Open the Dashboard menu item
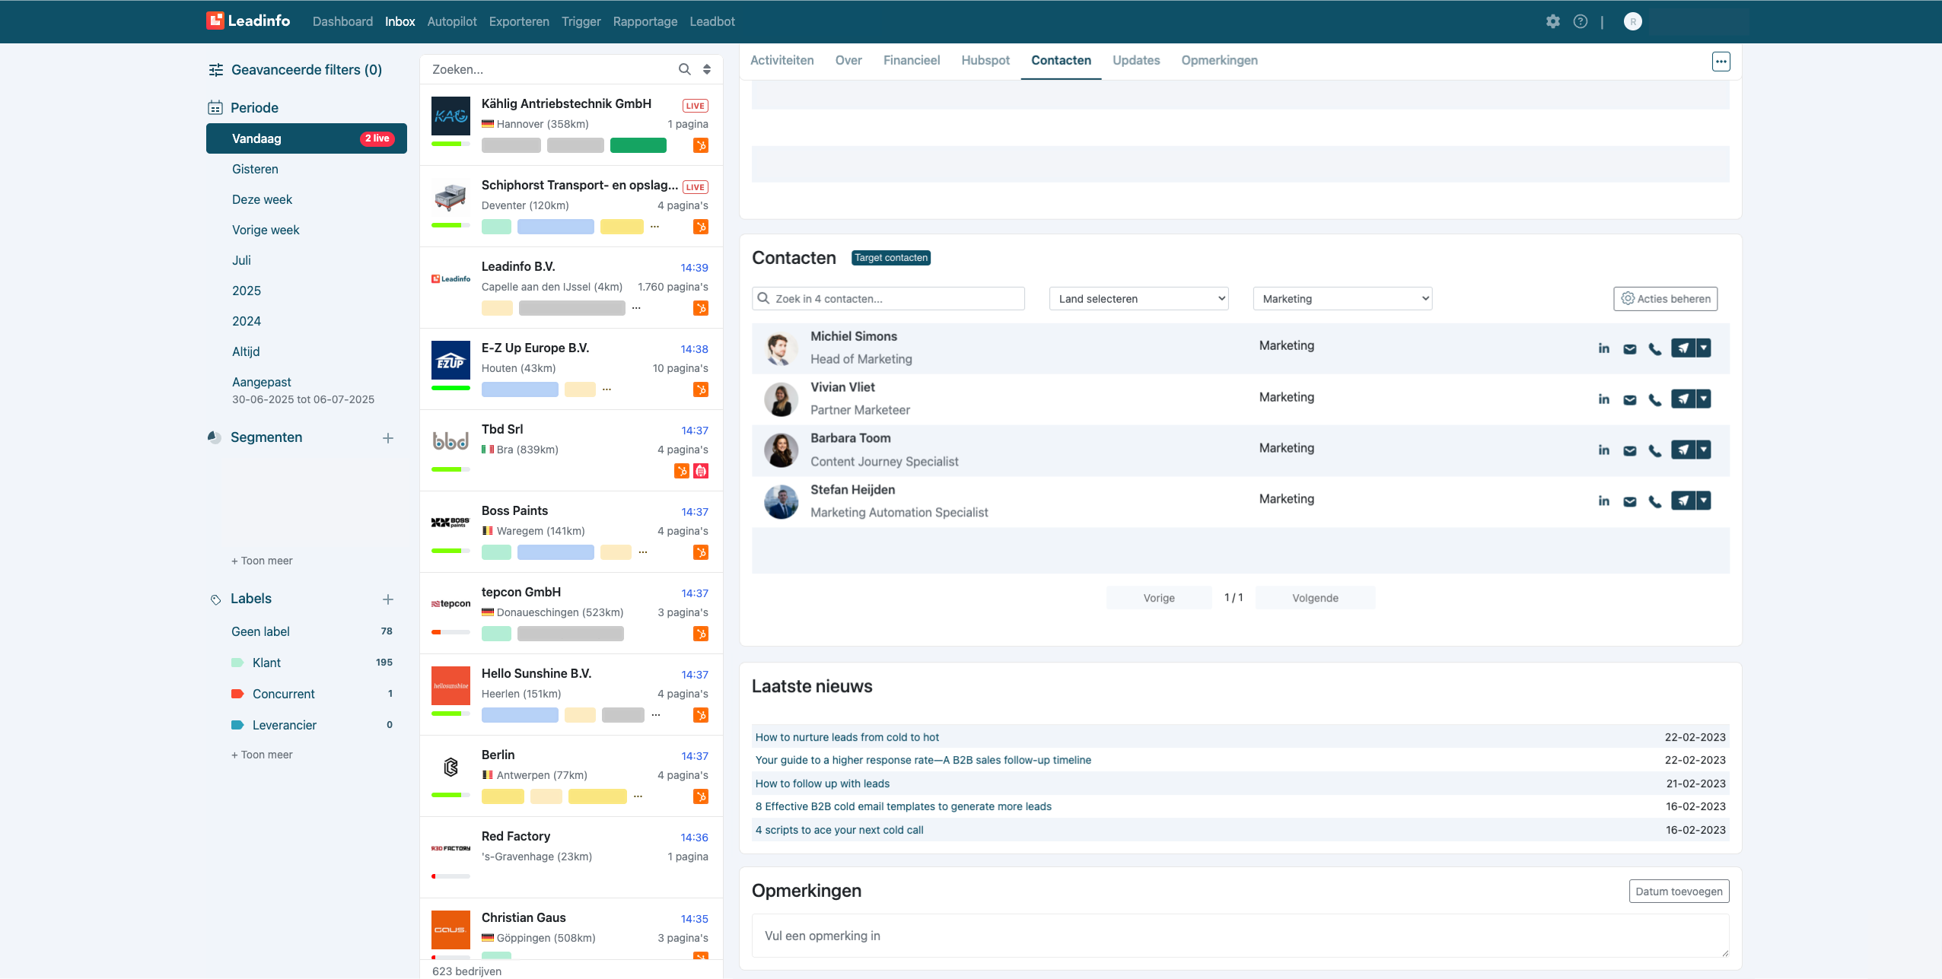 (342, 21)
